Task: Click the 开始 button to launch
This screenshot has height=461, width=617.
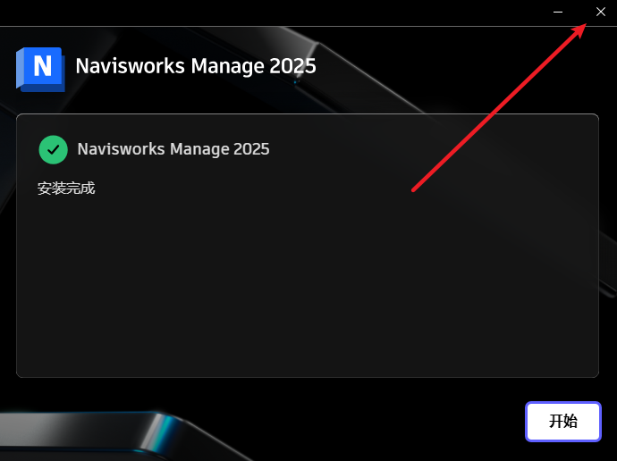Action: click(x=563, y=422)
